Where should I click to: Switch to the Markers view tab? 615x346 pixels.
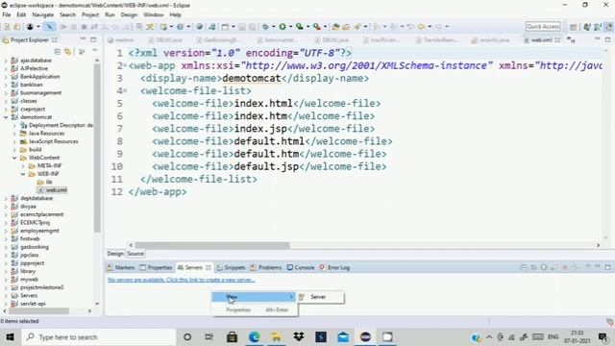[121, 267]
